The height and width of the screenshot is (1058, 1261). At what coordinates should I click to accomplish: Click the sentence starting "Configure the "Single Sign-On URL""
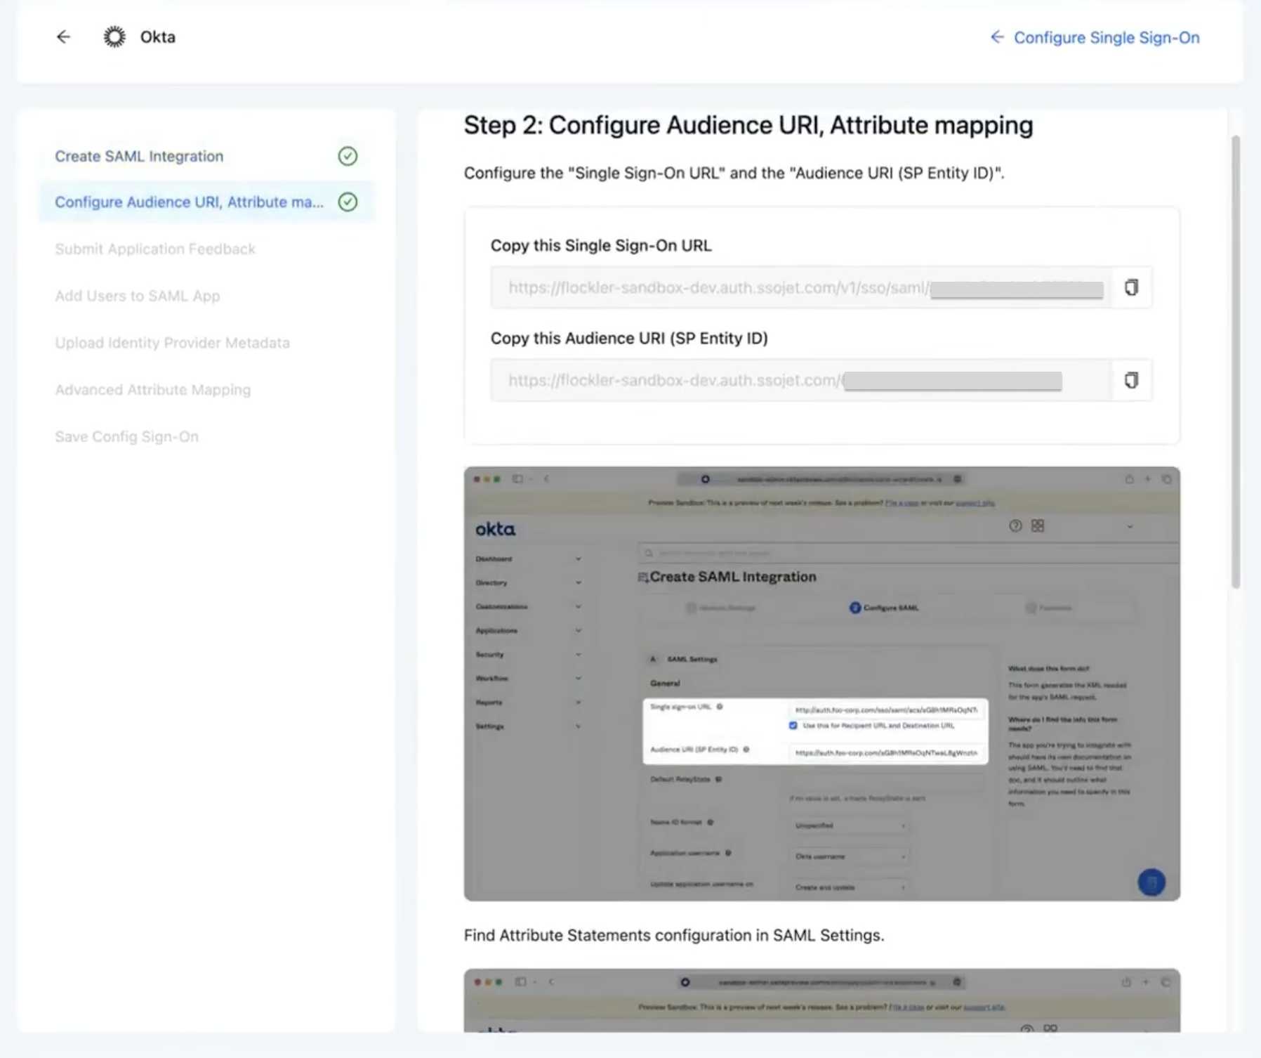pyautogui.click(x=734, y=173)
